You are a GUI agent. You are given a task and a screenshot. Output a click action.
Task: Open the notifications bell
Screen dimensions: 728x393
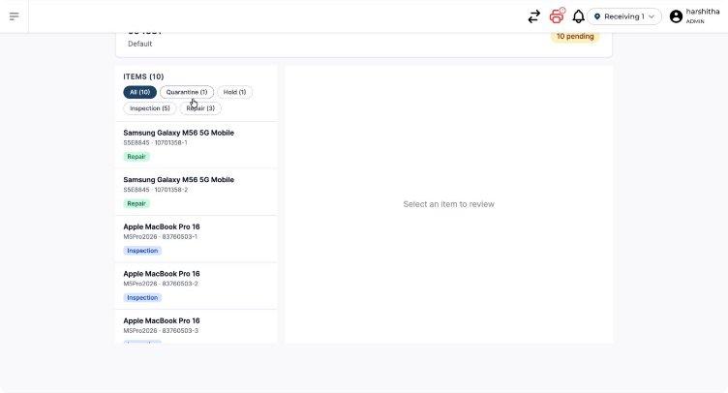point(578,16)
